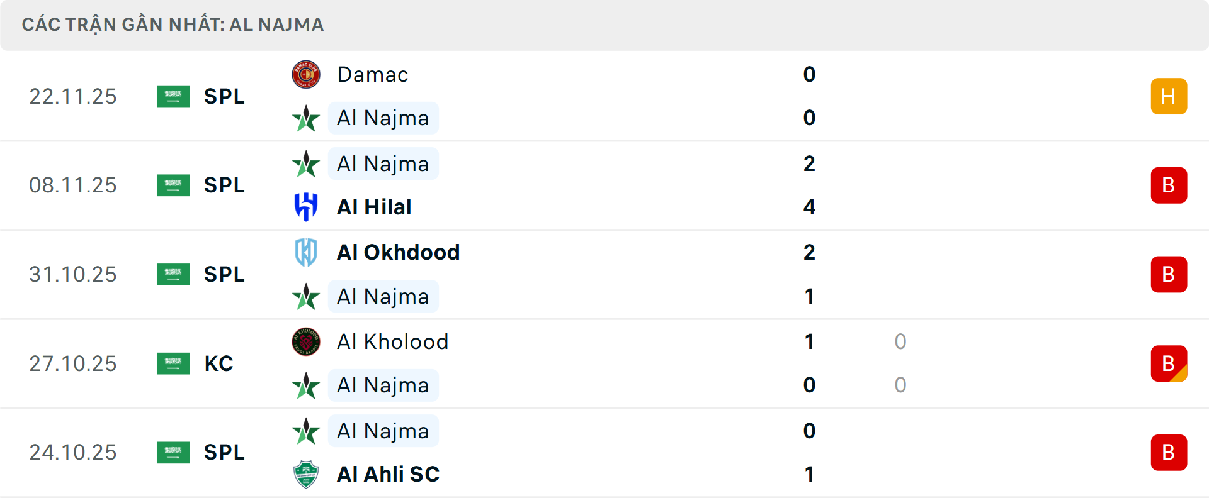
Task: Toggle the red B badge on the Al Hilal row
Action: (x=1169, y=185)
